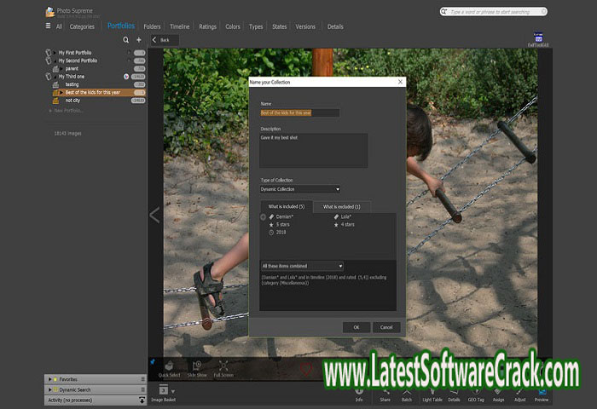597x409 pixels.
Task: Click the OK button in dialog
Action: coord(356,327)
